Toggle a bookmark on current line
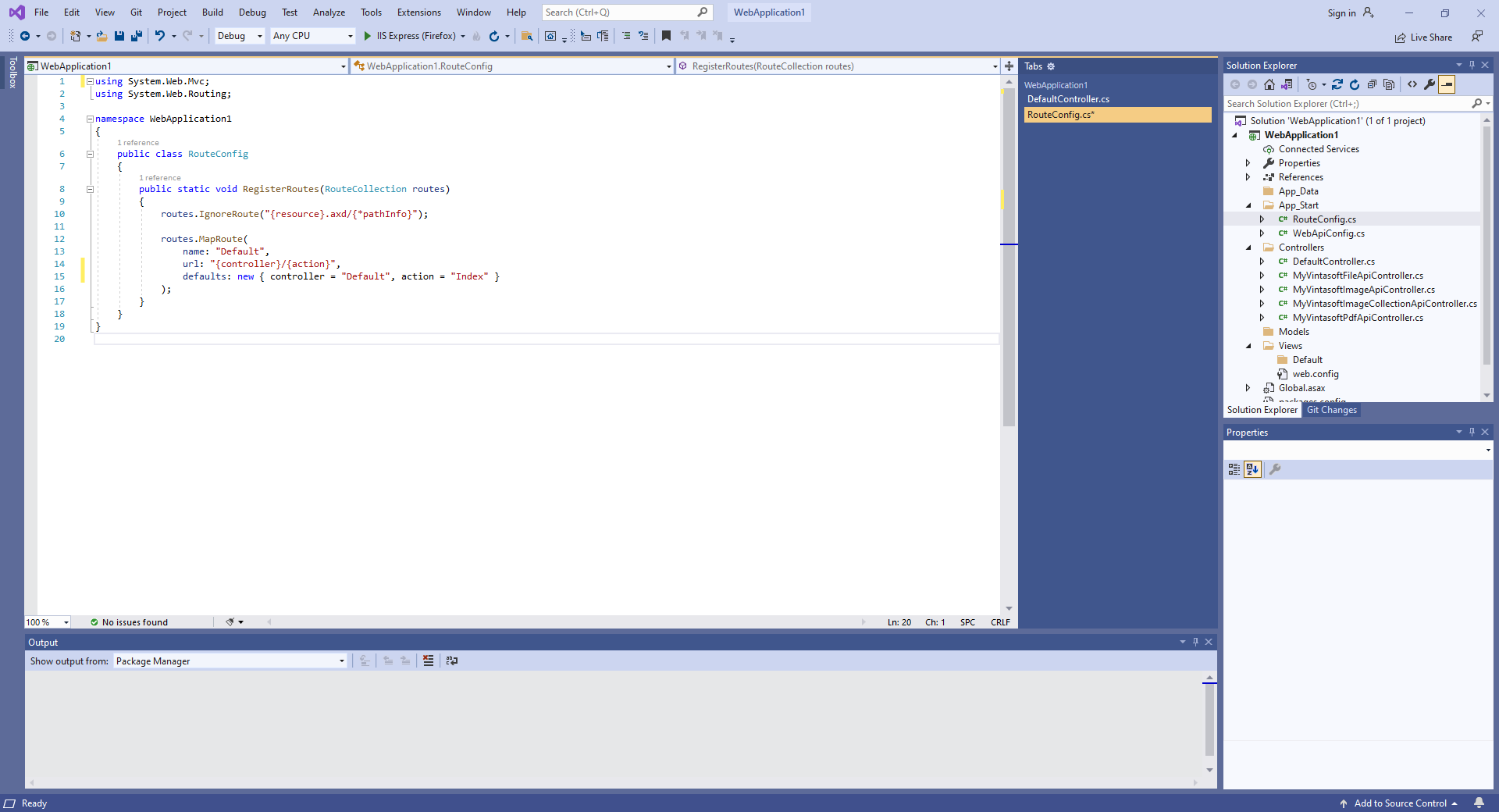Screen dimensions: 1499x812 pyautogui.click(x=666, y=36)
